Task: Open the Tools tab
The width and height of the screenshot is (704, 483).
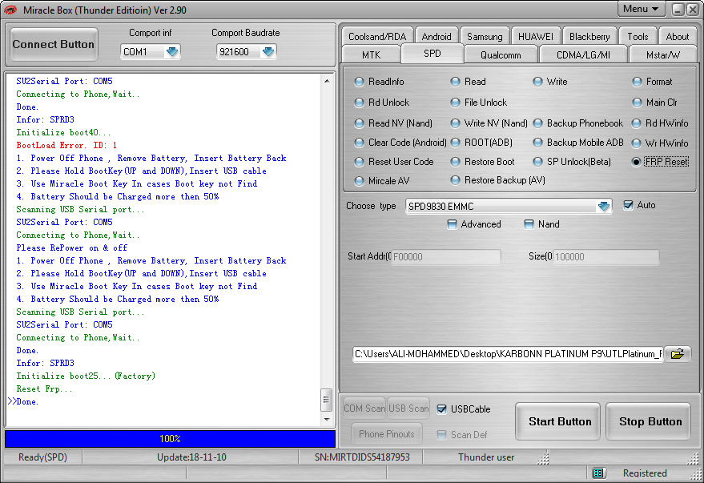Action: click(638, 36)
